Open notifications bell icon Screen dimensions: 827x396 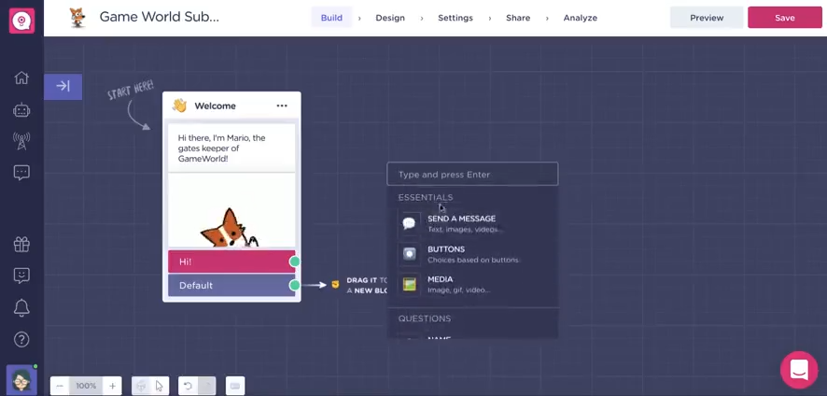click(x=21, y=308)
